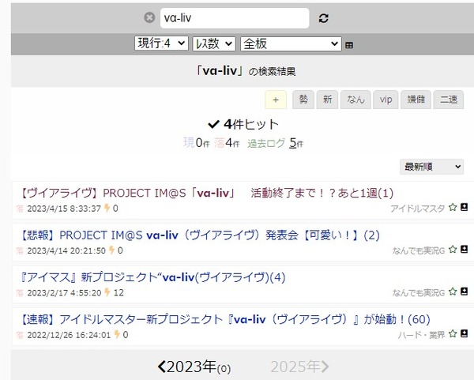Open thread 【速報】アイドルマスター新プロジェクト (60)
Viewport: 474px width, 380px height.
pos(224,319)
